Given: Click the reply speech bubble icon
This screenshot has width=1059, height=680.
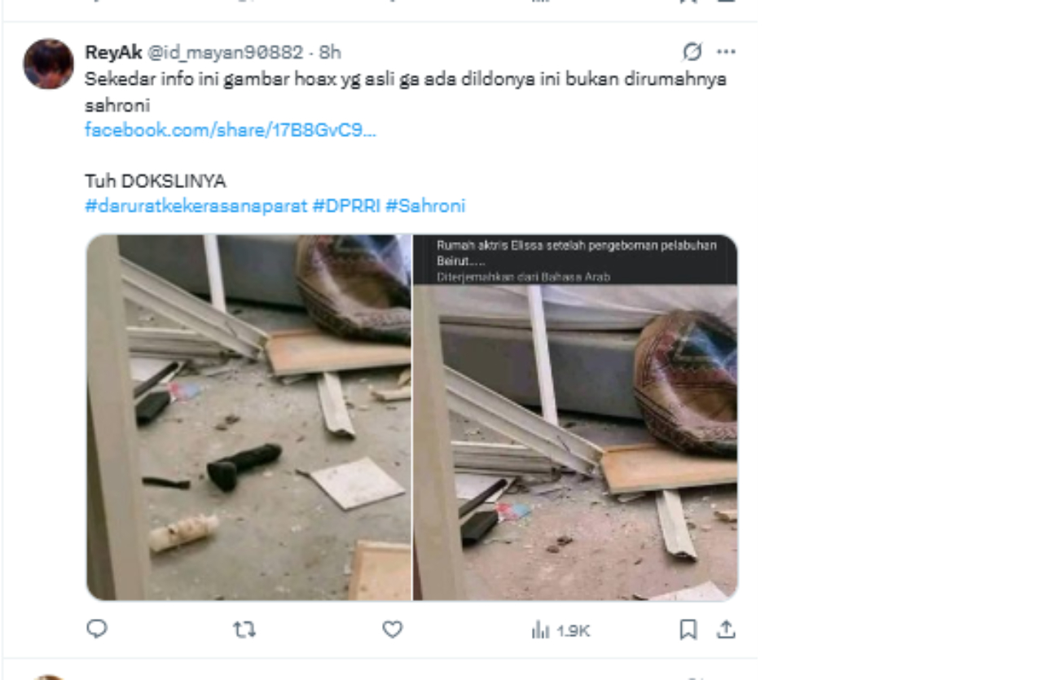Looking at the screenshot, I should coord(97,629).
